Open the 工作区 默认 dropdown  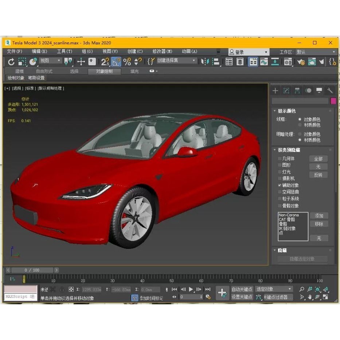coord(316,52)
